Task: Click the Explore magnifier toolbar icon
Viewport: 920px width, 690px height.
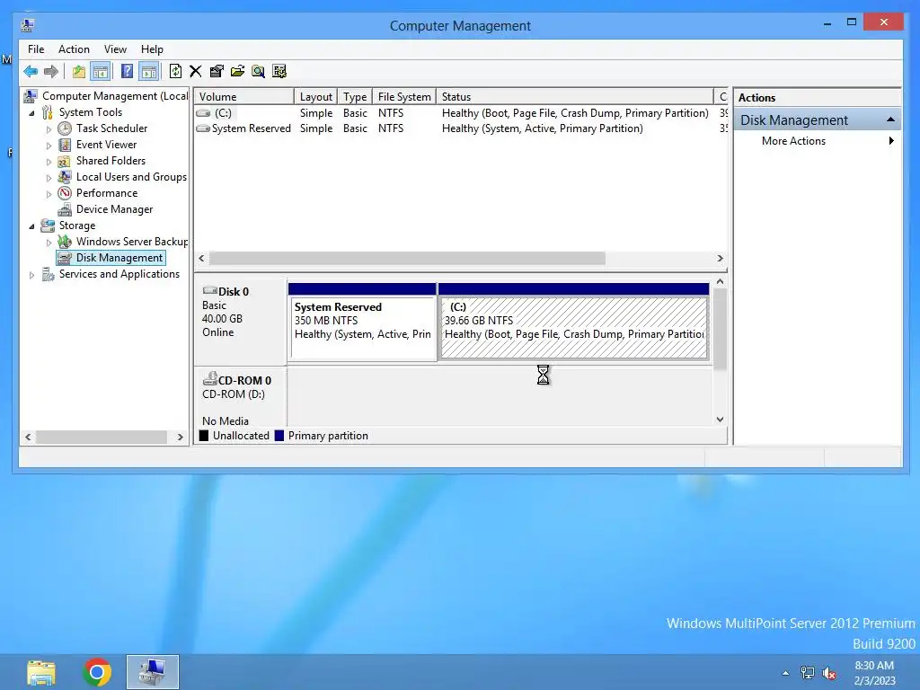Action: point(258,72)
